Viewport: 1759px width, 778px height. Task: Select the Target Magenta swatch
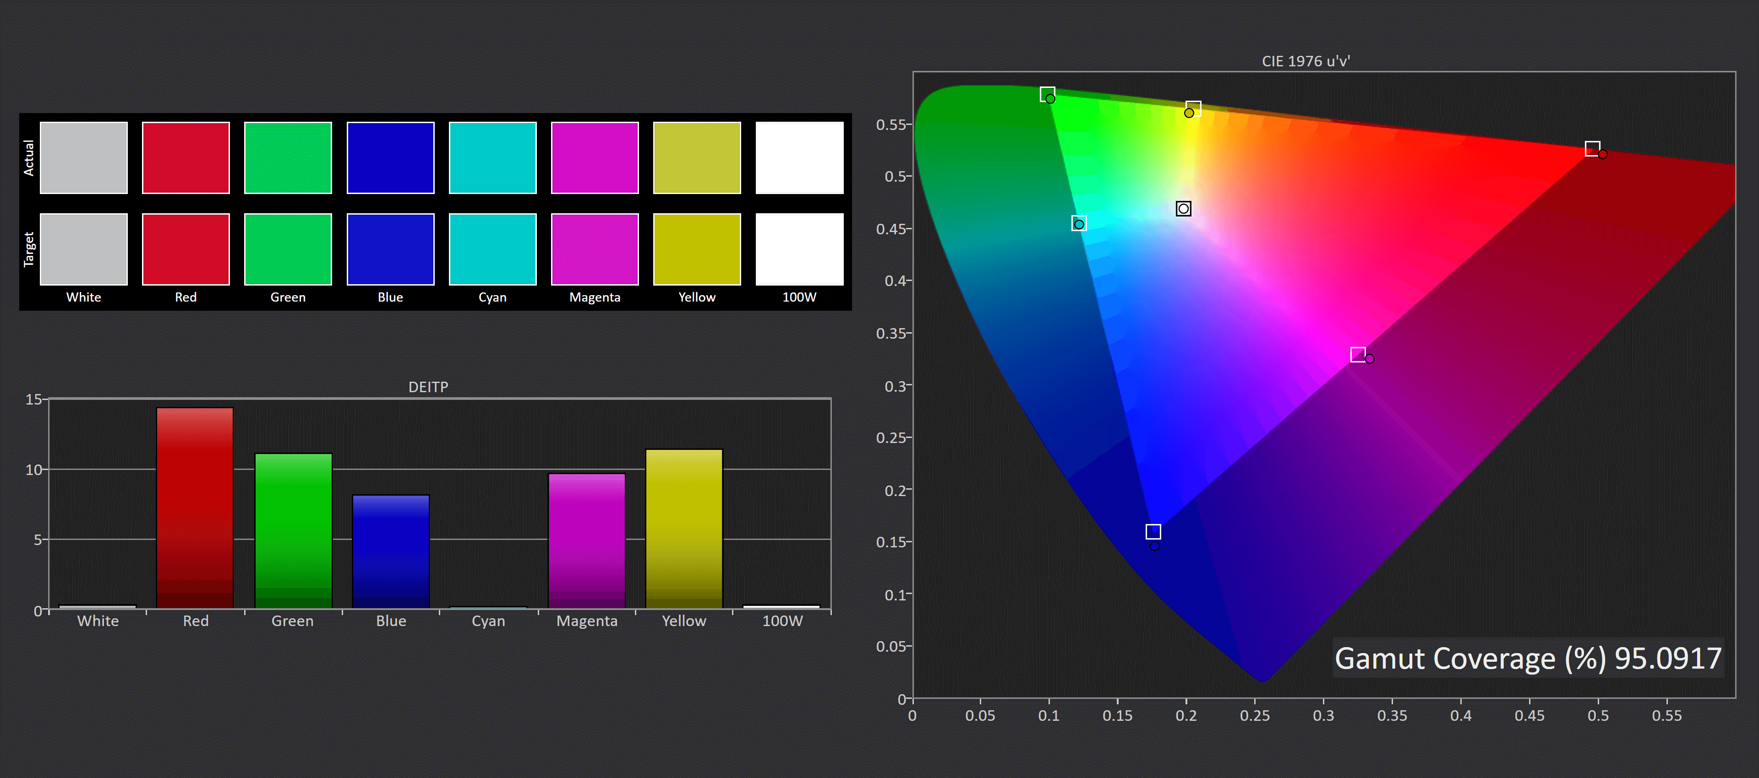click(x=595, y=249)
